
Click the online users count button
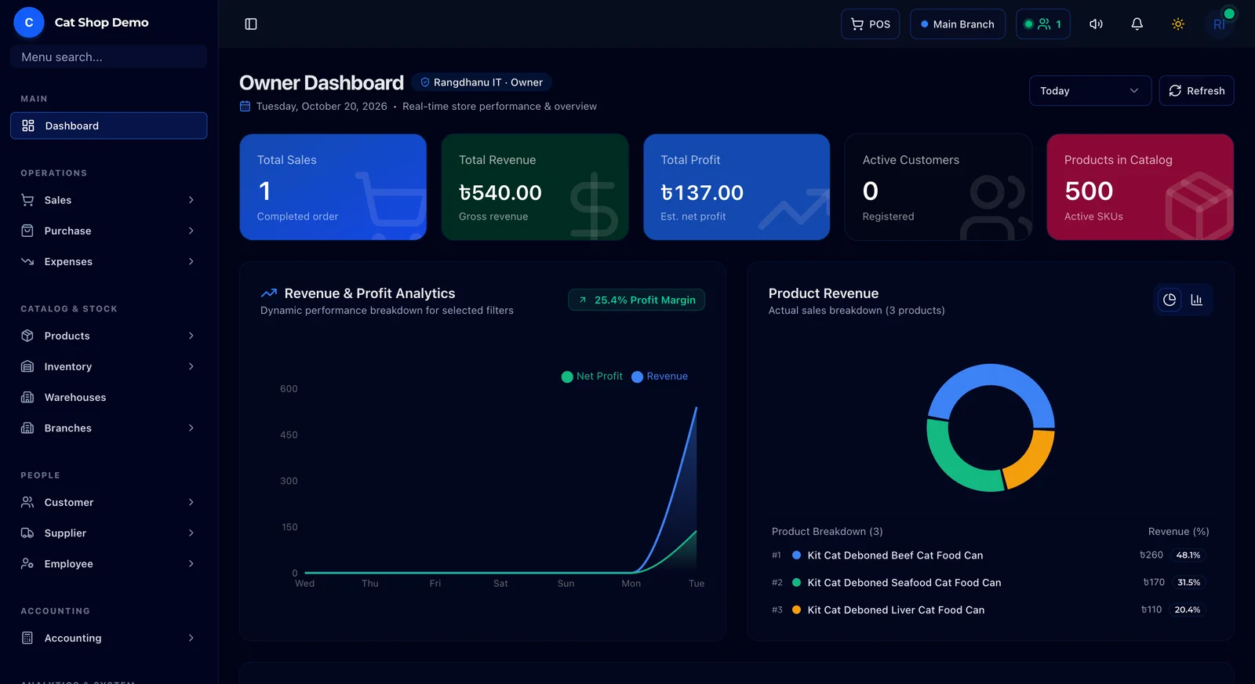[x=1043, y=24]
